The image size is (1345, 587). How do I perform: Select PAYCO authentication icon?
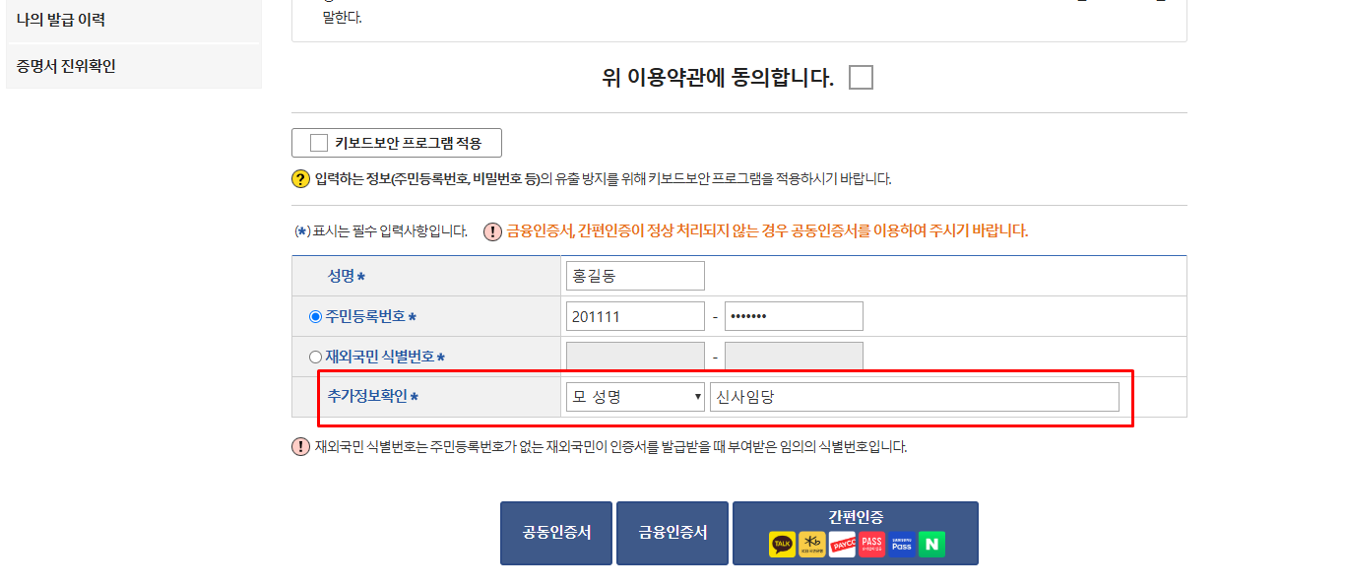coord(842,544)
